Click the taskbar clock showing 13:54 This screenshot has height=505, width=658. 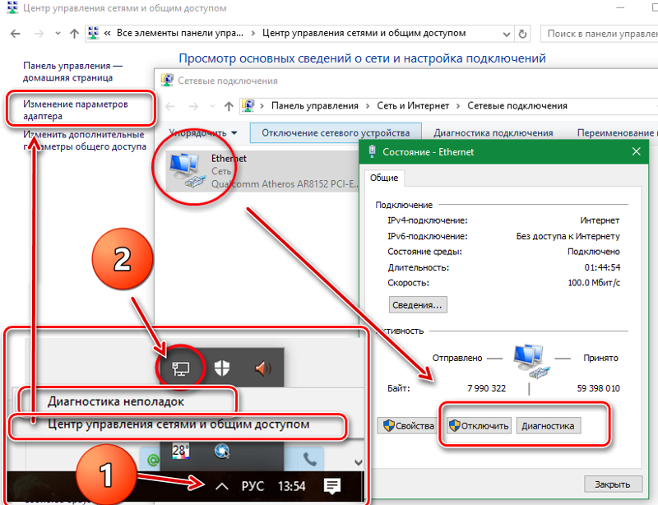point(292,486)
